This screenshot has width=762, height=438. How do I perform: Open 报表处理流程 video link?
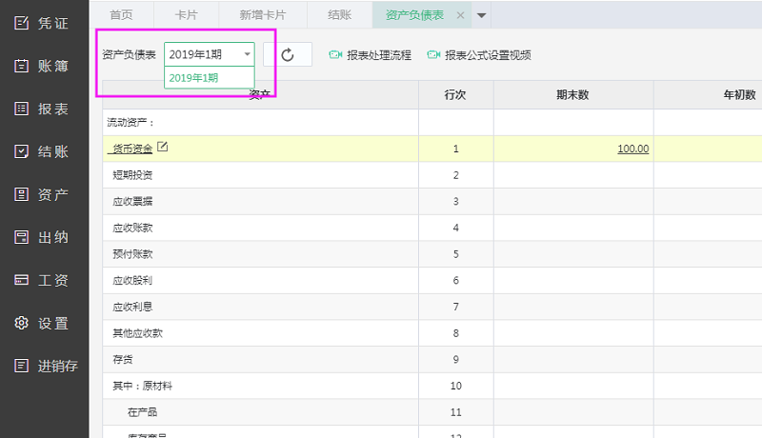(x=370, y=55)
